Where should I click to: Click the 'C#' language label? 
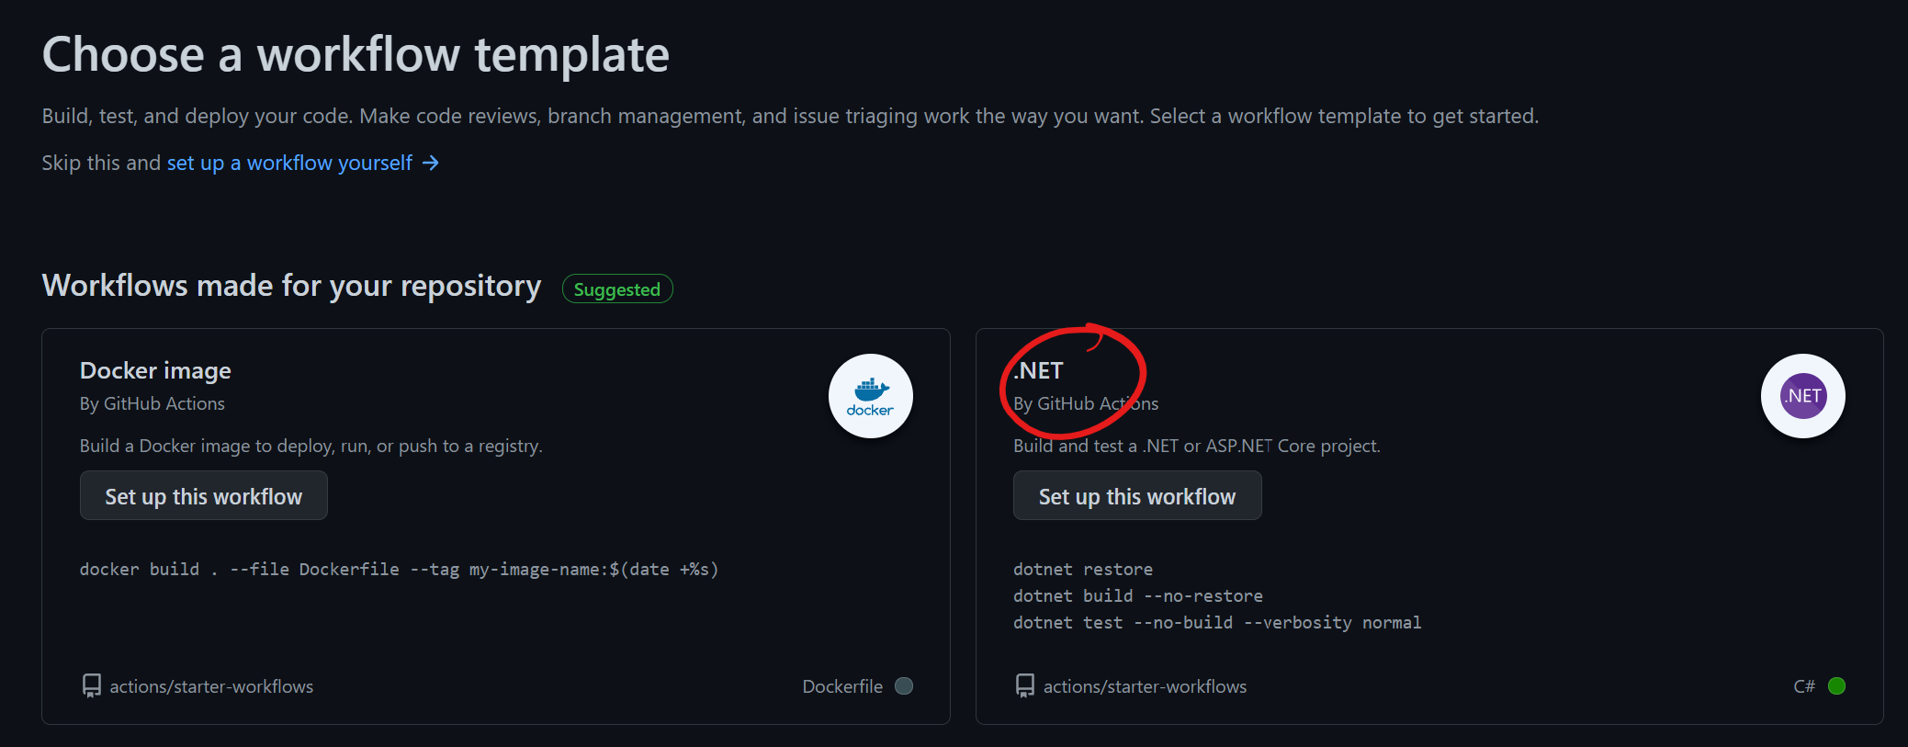click(x=1804, y=686)
